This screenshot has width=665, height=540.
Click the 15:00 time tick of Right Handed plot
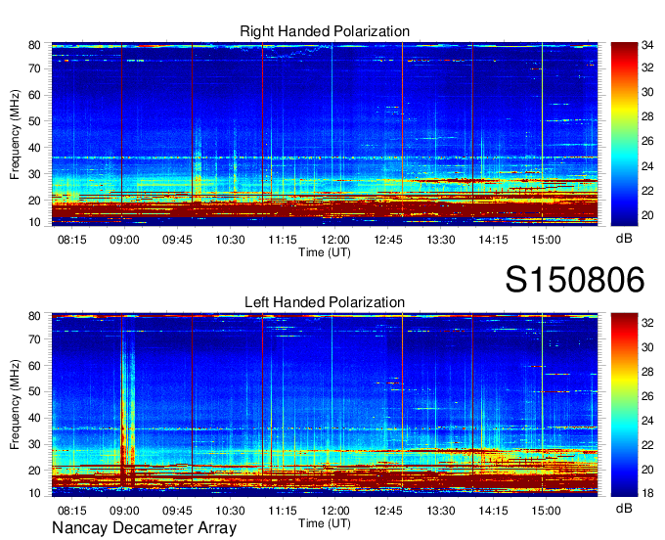tap(546, 240)
